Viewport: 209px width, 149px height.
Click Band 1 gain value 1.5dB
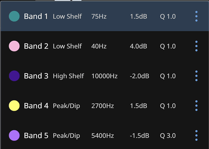point(138,16)
